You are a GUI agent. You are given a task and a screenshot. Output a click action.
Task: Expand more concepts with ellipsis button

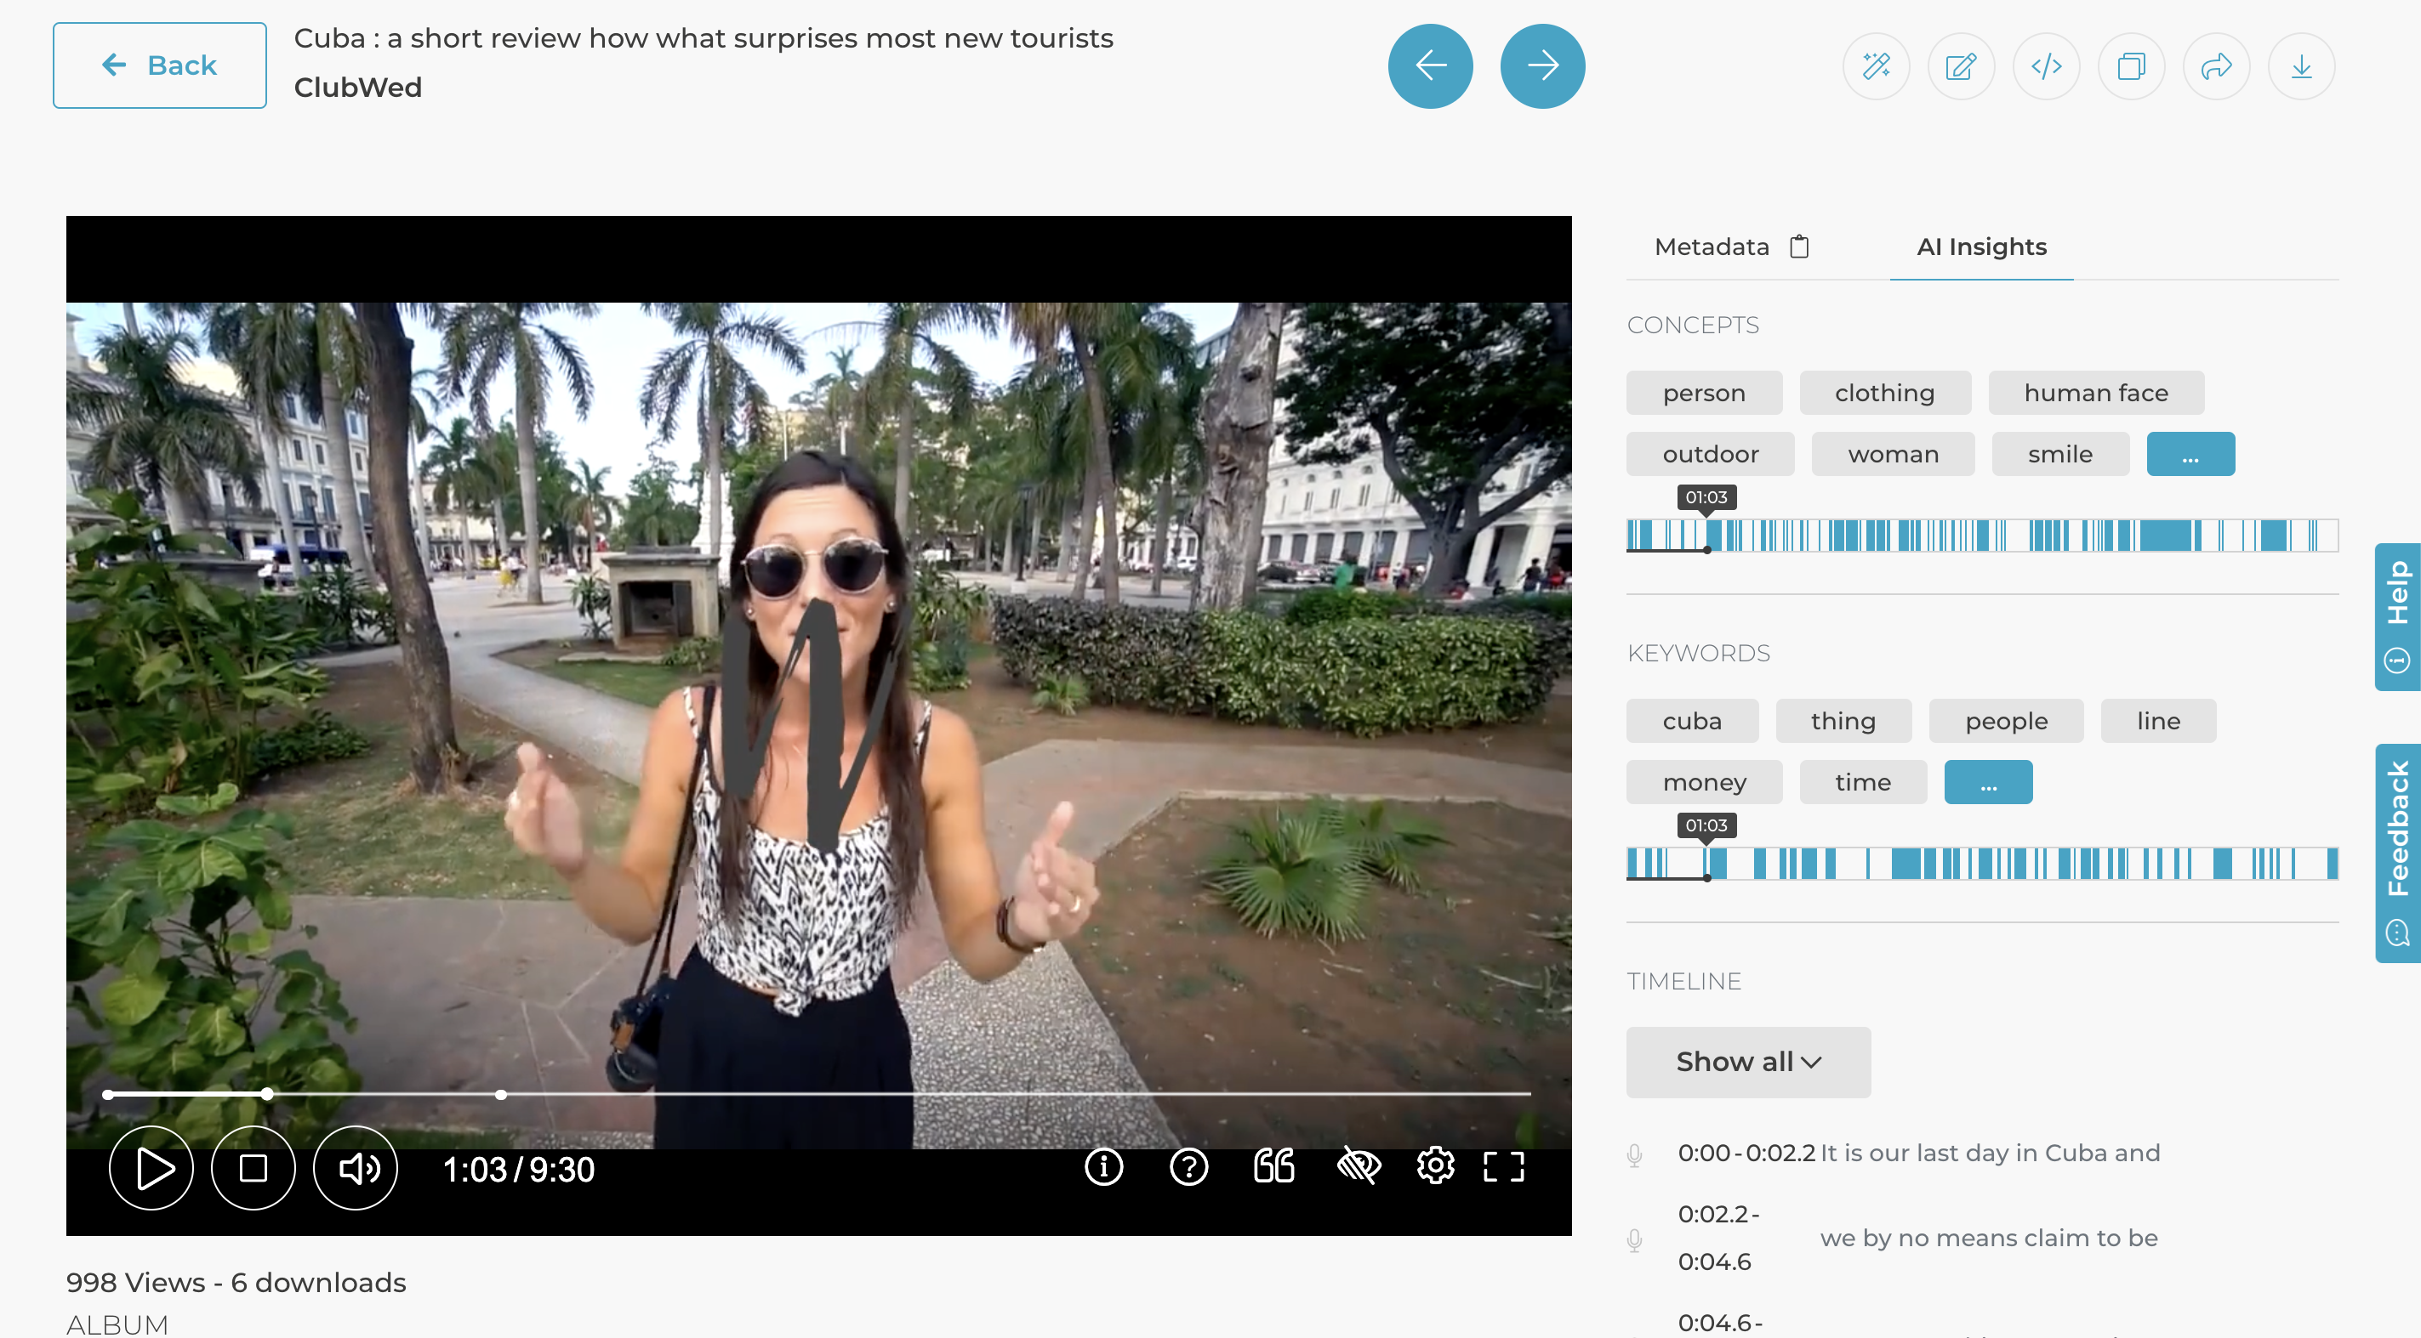tap(2190, 455)
